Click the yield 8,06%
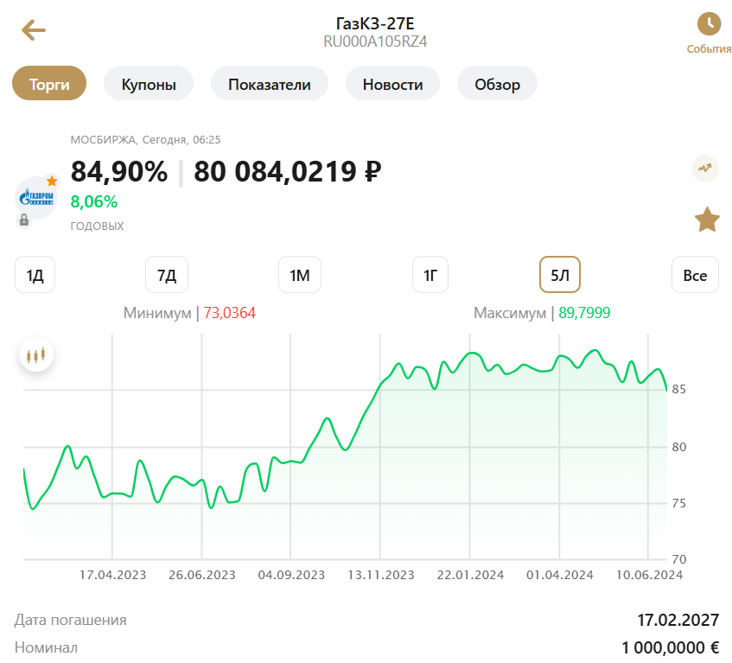Screen dimensions: 732x663 (x=94, y=201)
